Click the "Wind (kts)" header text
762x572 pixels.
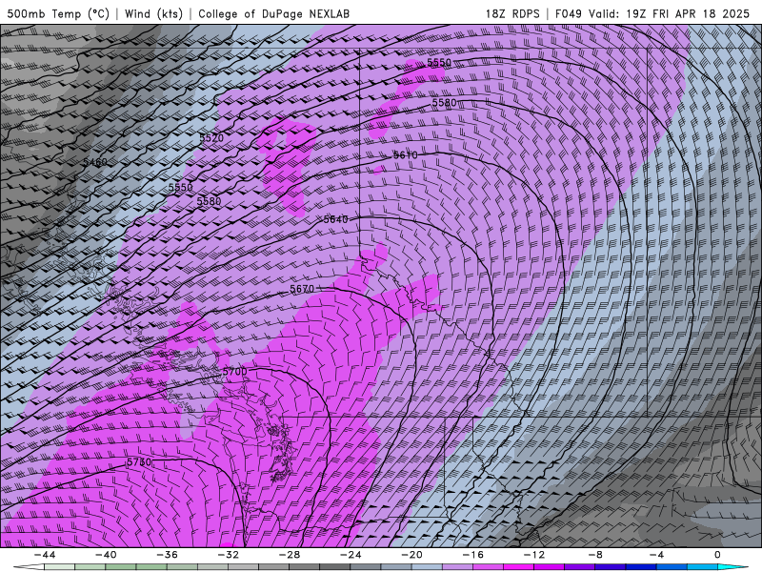pos(153,13)
